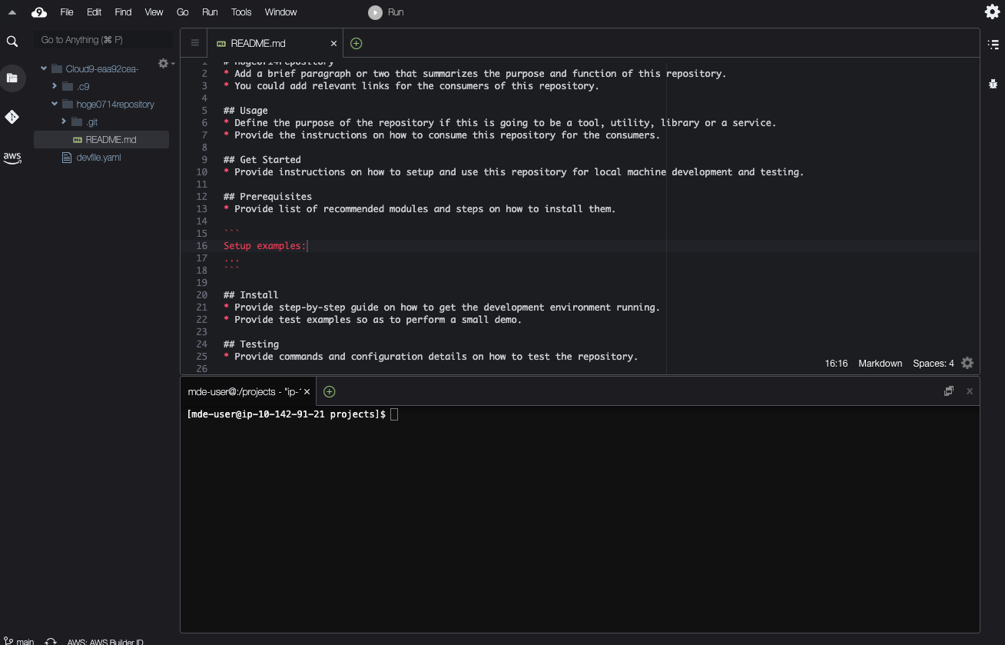This screenshot has width=1005, height=645.
Task: Open the Window menu
Action: click(x=280, y=12)
